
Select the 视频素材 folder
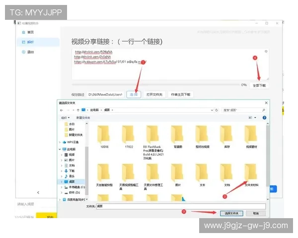coord(251,137)
